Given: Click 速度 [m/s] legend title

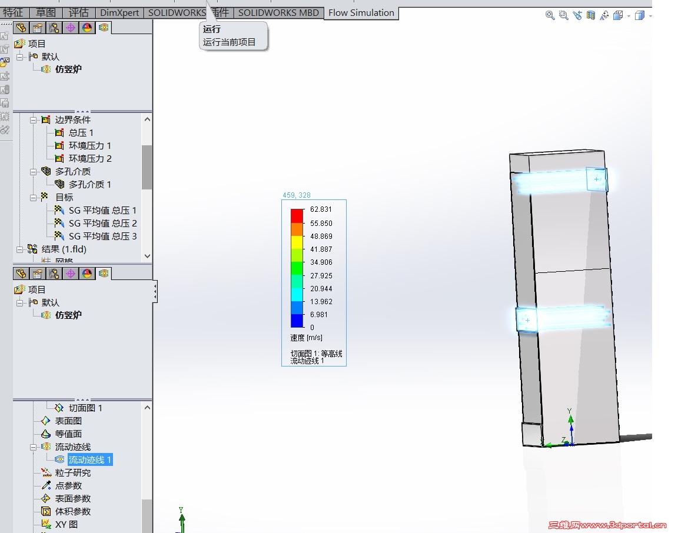Looking at the screenshot, I should 306,338.
